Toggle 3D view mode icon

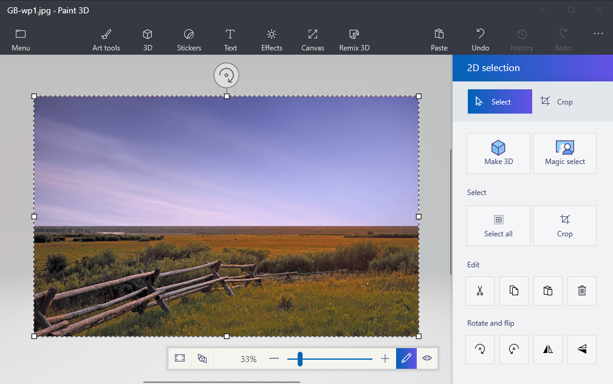202,358
